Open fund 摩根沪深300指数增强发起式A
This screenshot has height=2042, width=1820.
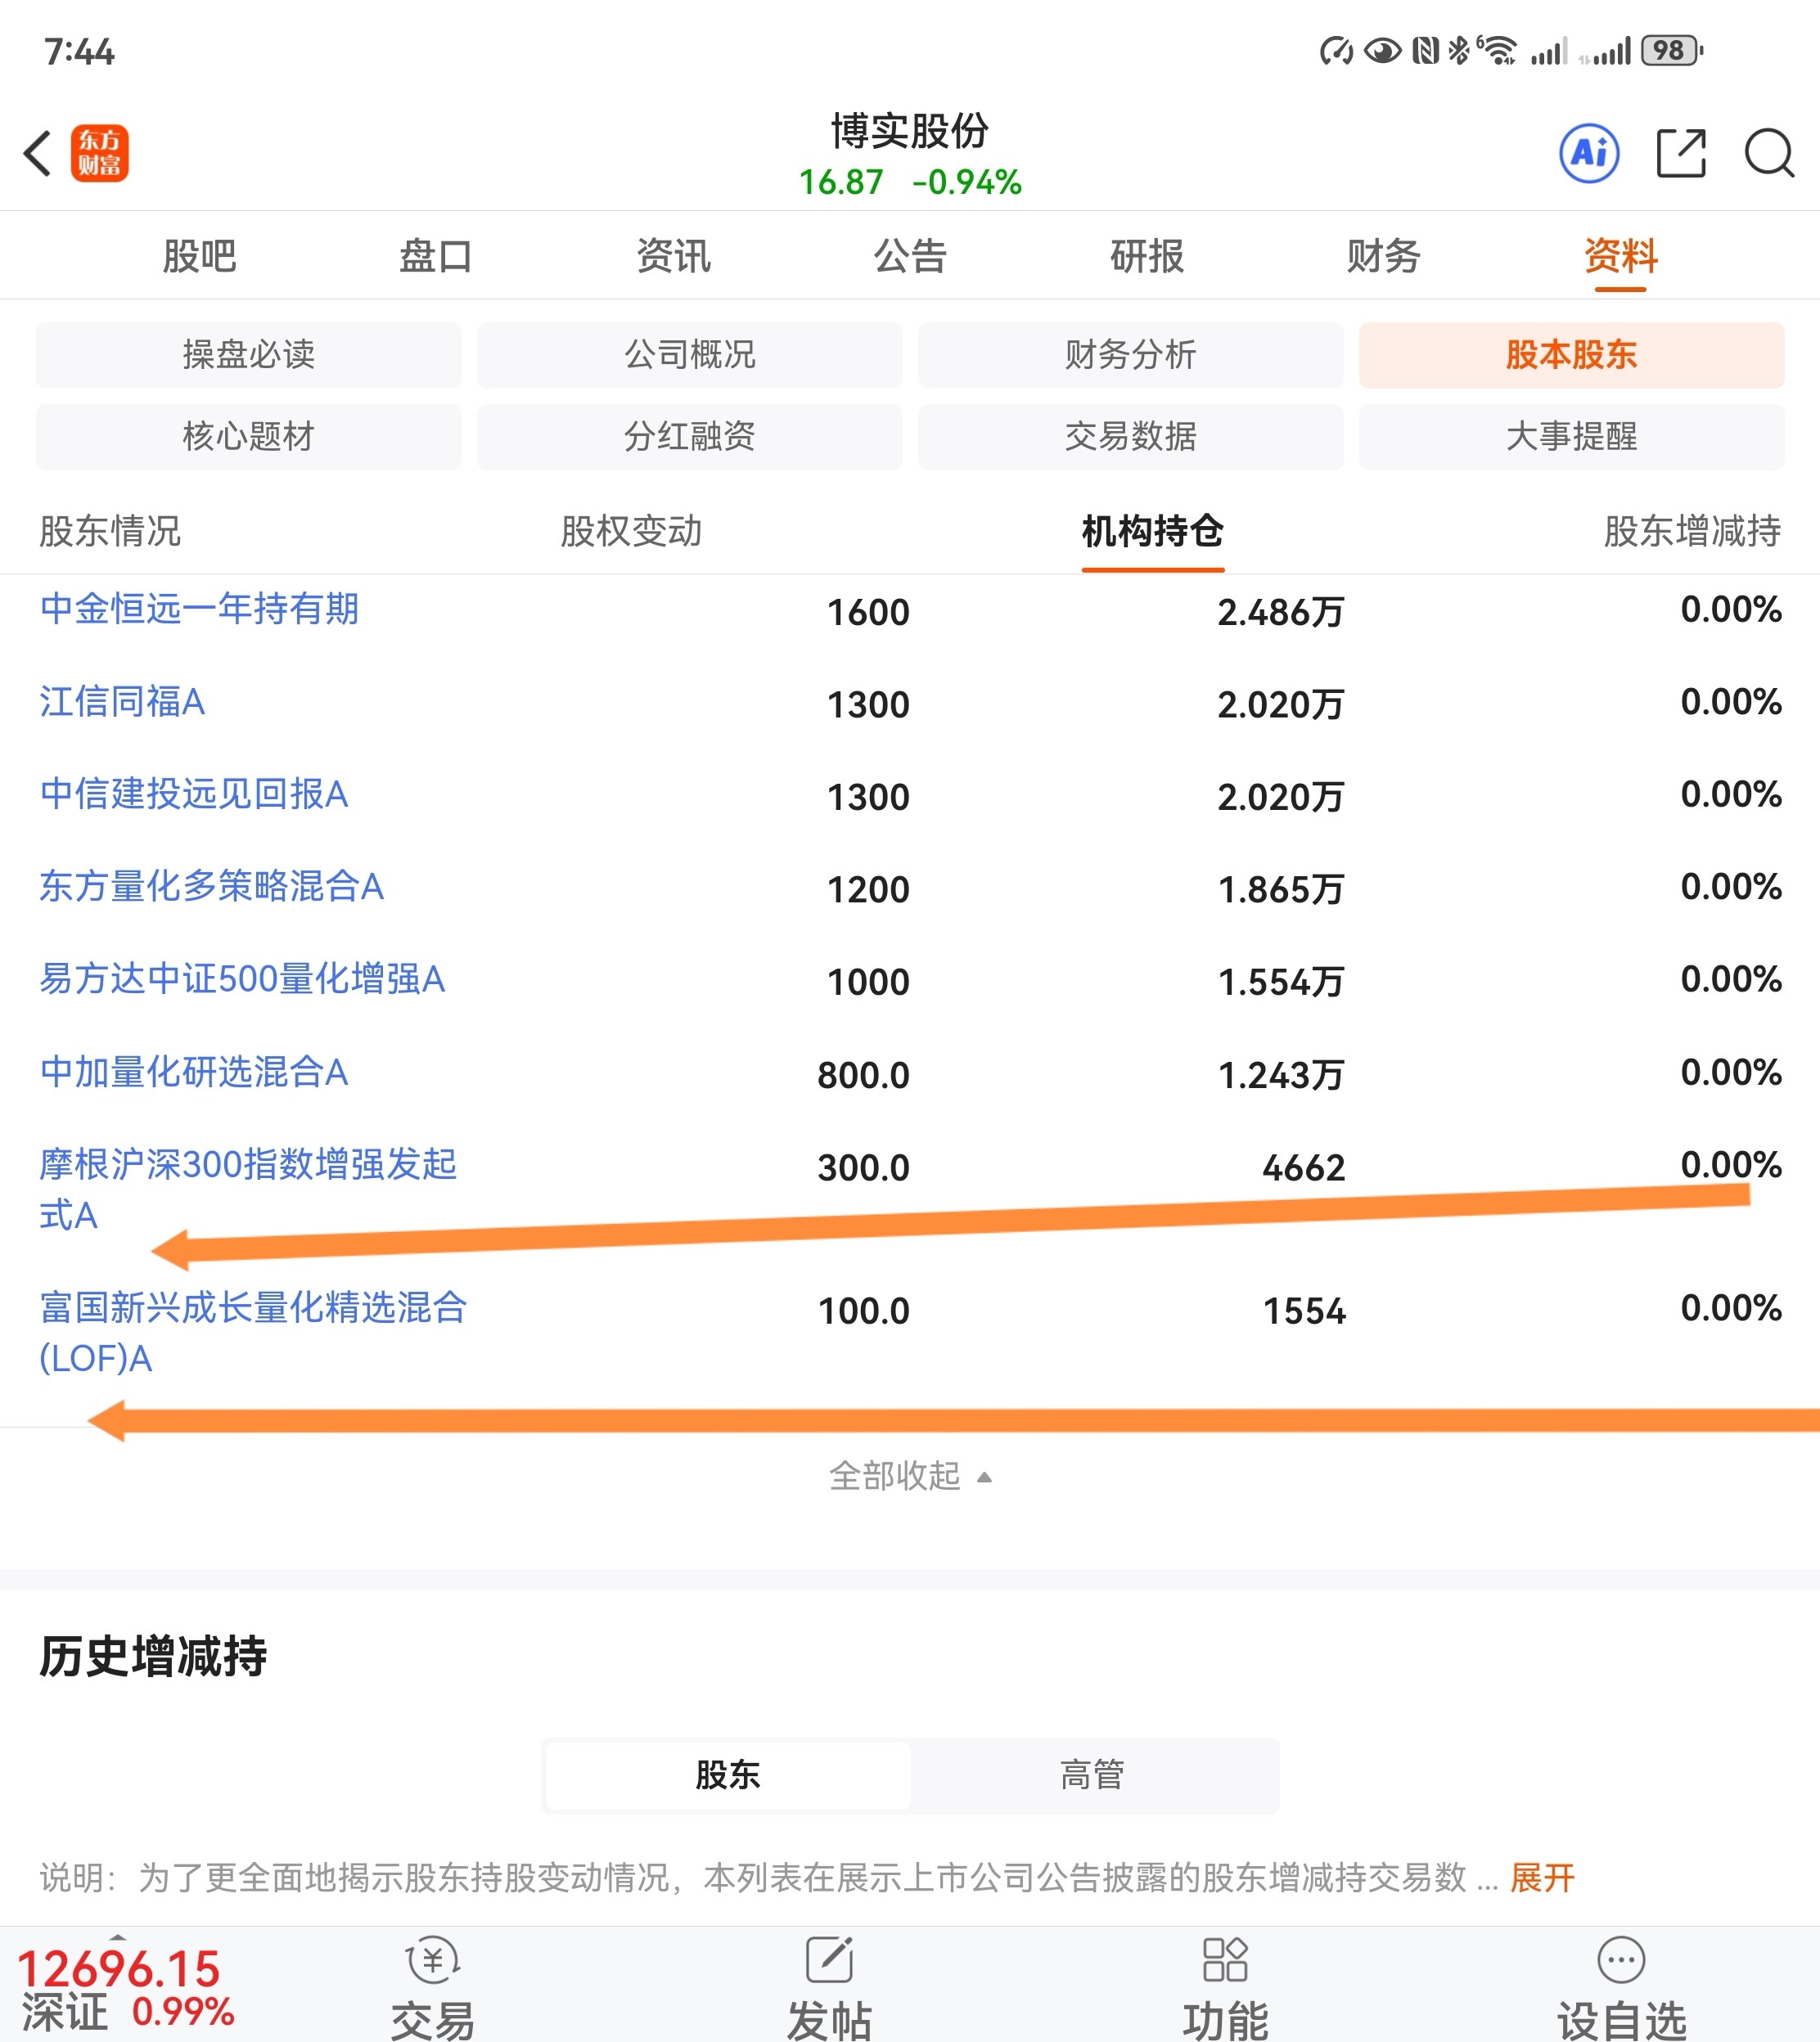(248, 1190)
